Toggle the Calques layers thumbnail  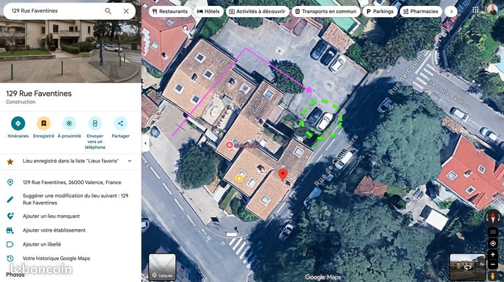point(162,267)
